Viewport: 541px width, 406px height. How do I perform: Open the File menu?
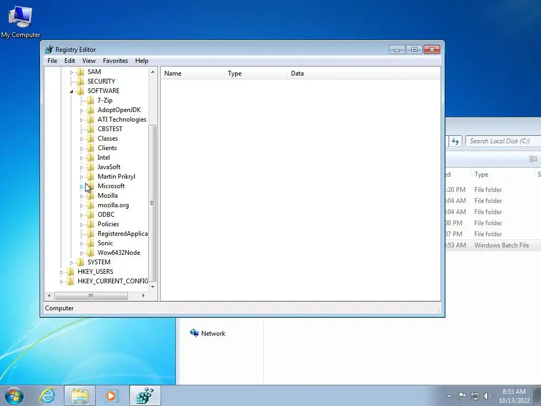52,61
